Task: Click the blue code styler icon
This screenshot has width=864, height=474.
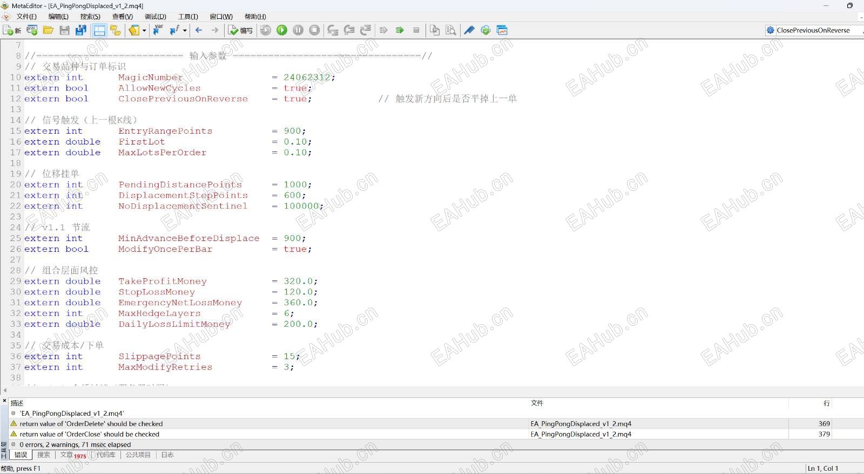Action: coord(469,30)
